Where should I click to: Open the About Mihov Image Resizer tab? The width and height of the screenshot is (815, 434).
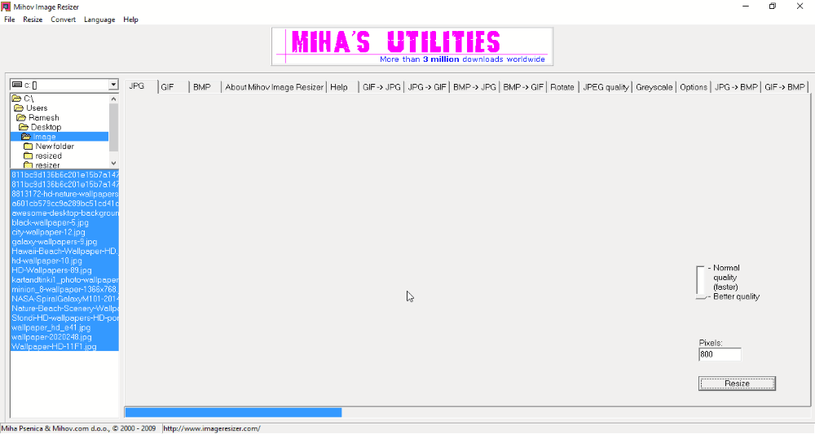(x=274, y=87)
